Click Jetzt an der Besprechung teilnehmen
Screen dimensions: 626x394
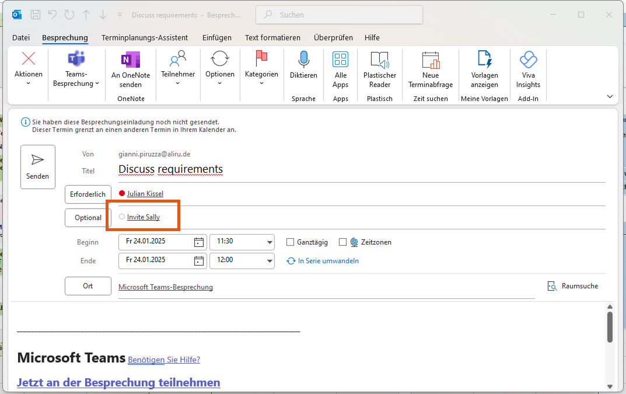tap(118, 383)
